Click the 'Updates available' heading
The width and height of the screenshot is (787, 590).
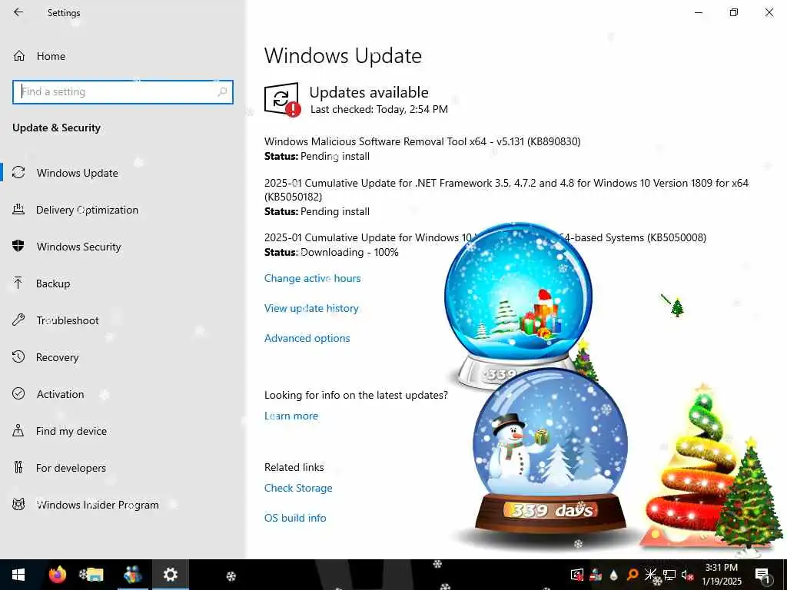click(x=369, y=92)
